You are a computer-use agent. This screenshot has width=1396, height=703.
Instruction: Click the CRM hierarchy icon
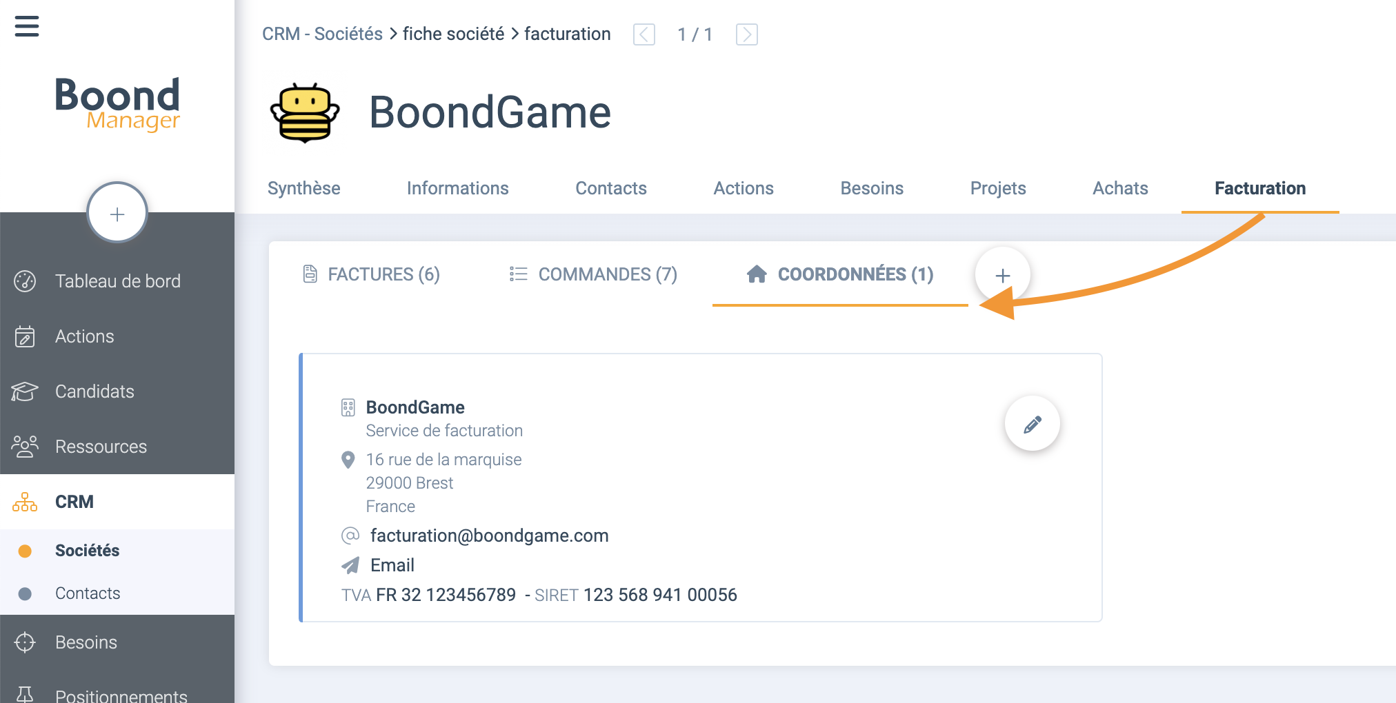pyautogui.click(x=25, y=502)
